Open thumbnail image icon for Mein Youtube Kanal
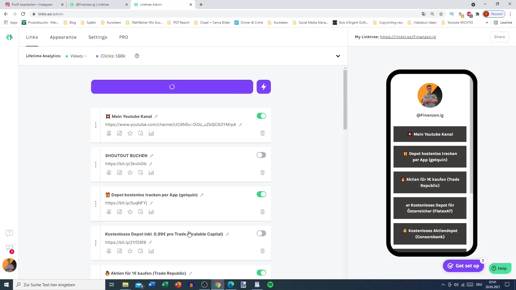This screenshot has height=290, width=516. (x=119, y=133)
